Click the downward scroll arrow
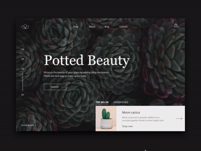The height and width of the screenshot is (151, 201). coord(35,125)
